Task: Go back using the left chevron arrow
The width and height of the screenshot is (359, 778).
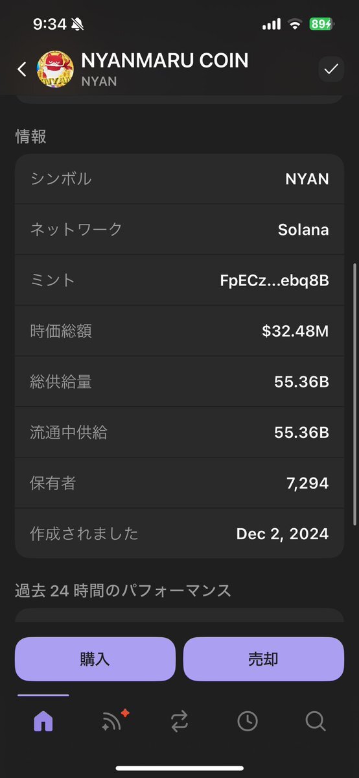Action: click(22, 69)
